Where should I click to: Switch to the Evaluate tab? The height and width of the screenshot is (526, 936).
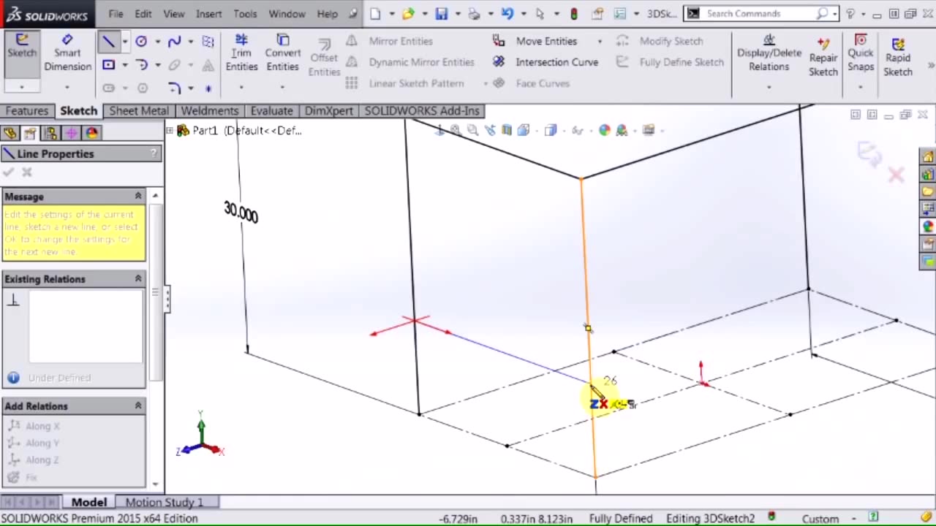[271, 111]
